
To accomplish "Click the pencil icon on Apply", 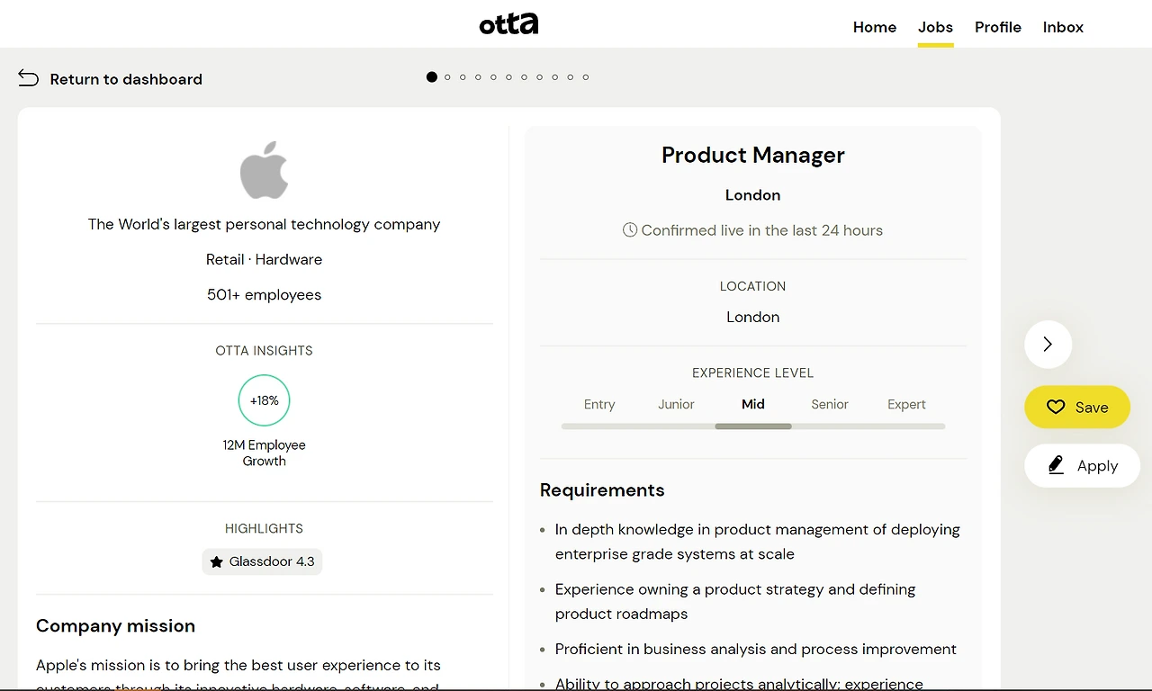I will point(1057,465).
